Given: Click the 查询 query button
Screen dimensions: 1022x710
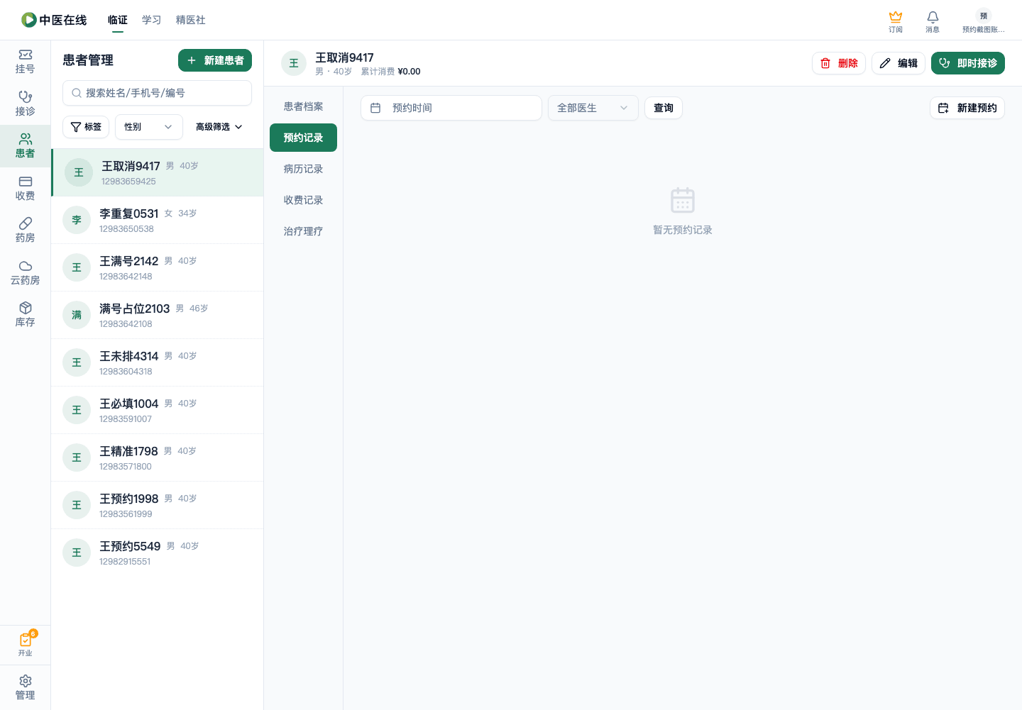Looking at the screenshot, I should 664,108.
